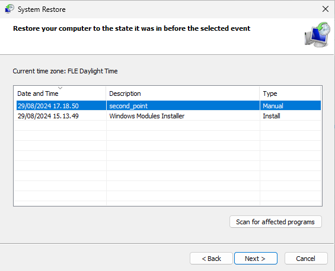Sort restore points by Type column

[290, 93]
